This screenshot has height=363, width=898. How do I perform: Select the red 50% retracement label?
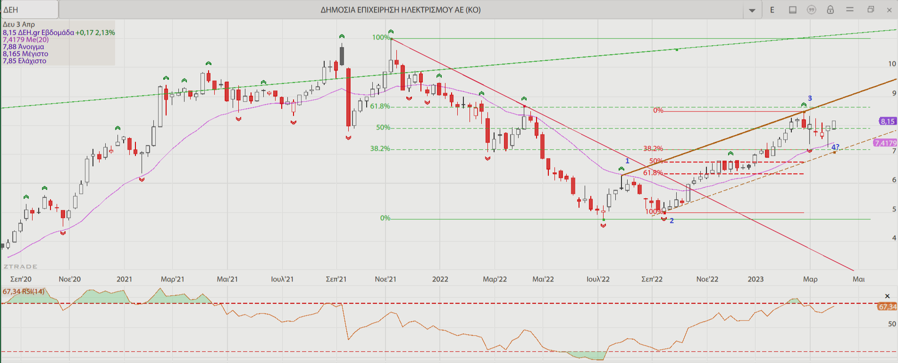(x=656, y=161)
